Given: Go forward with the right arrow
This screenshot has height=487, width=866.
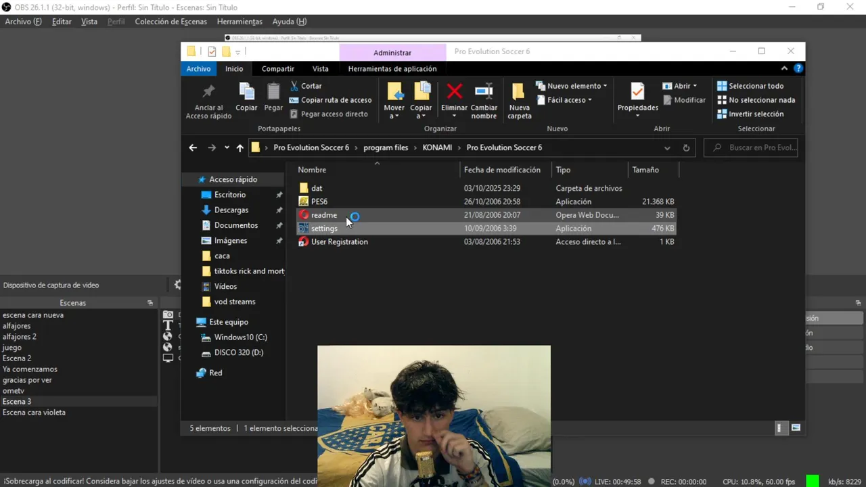Looking at the screenshot, I should click(x=212, y=147).
